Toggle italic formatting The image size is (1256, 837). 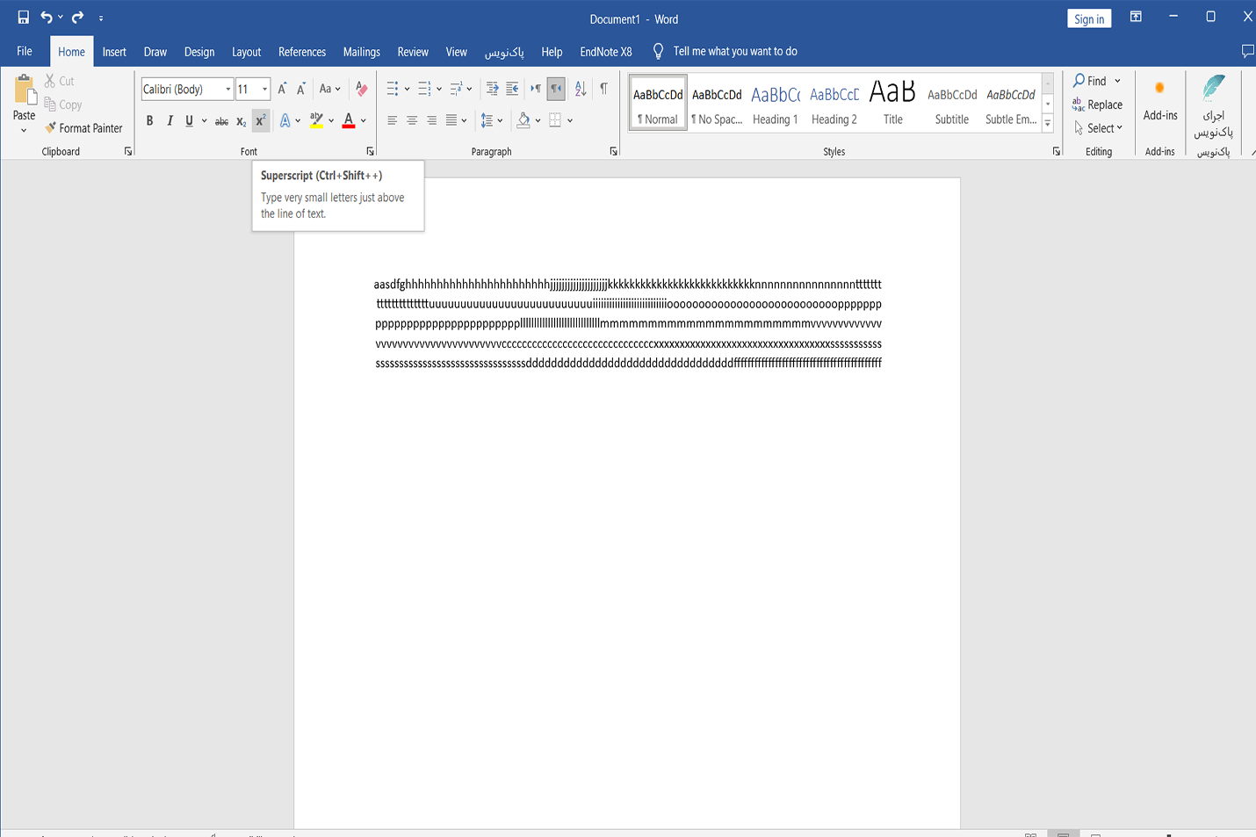click(x=170, y=120)
